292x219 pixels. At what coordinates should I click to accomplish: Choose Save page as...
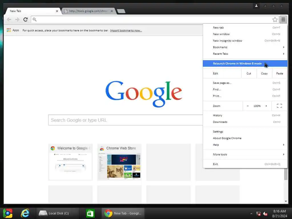(245, 83)
